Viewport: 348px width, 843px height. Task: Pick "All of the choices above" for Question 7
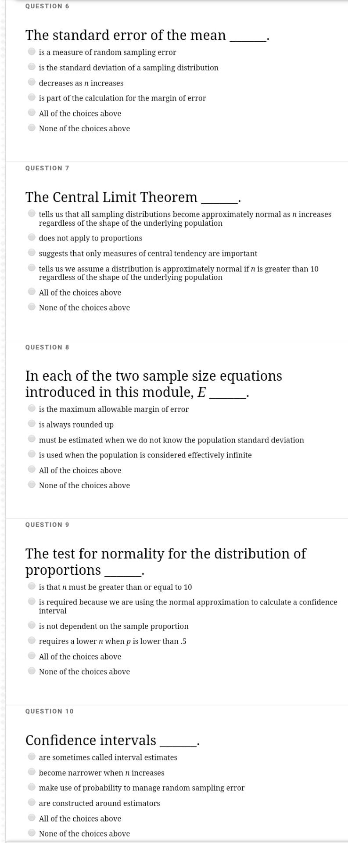(x=32, y=291)
